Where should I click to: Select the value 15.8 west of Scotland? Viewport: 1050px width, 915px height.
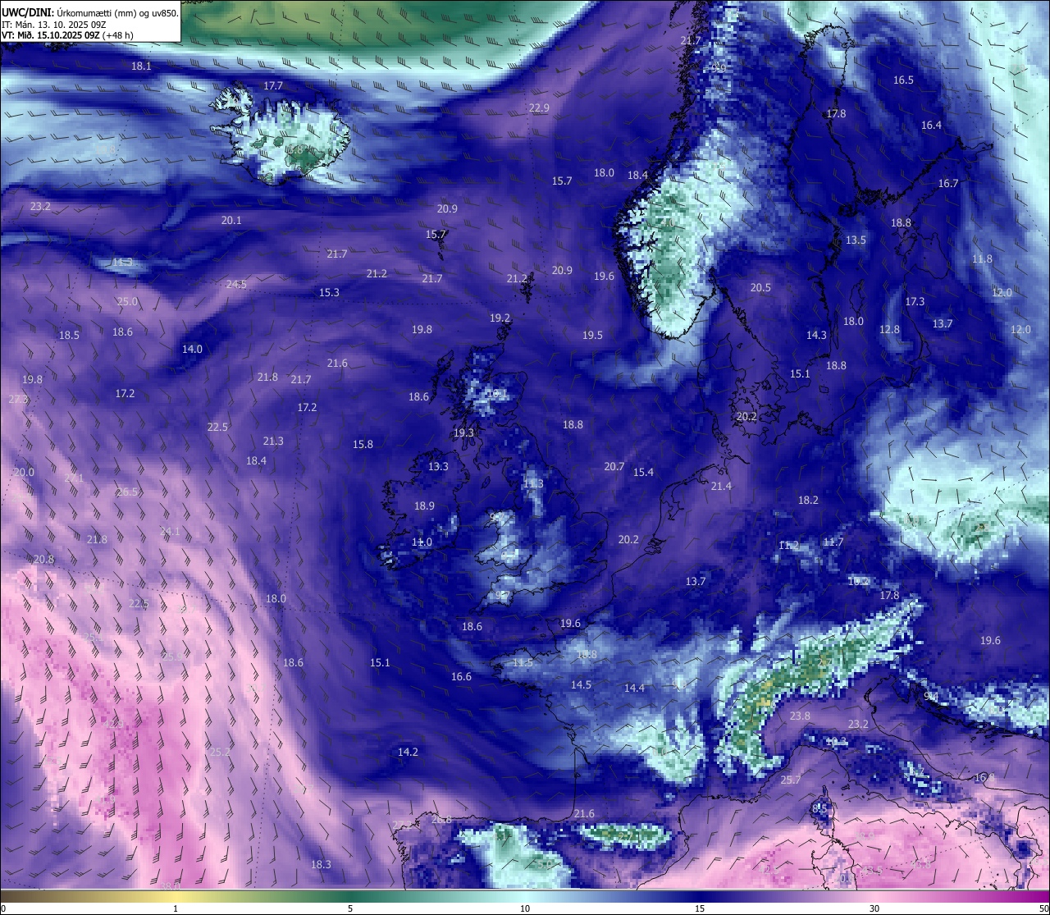(363, 444)
